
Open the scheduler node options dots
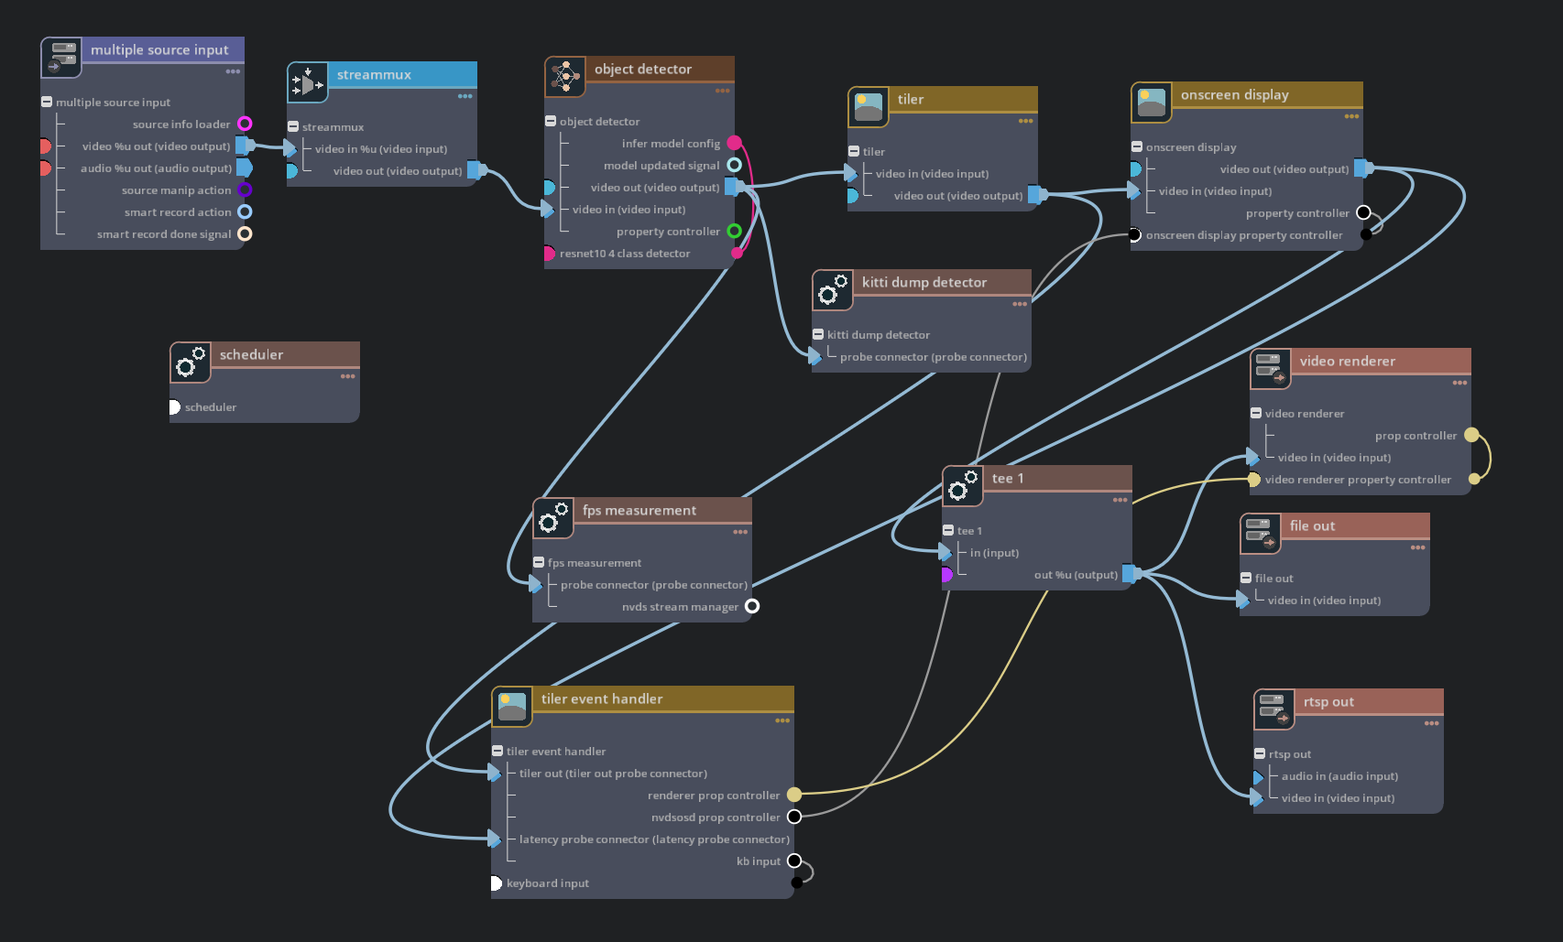[x=348, y=376]
